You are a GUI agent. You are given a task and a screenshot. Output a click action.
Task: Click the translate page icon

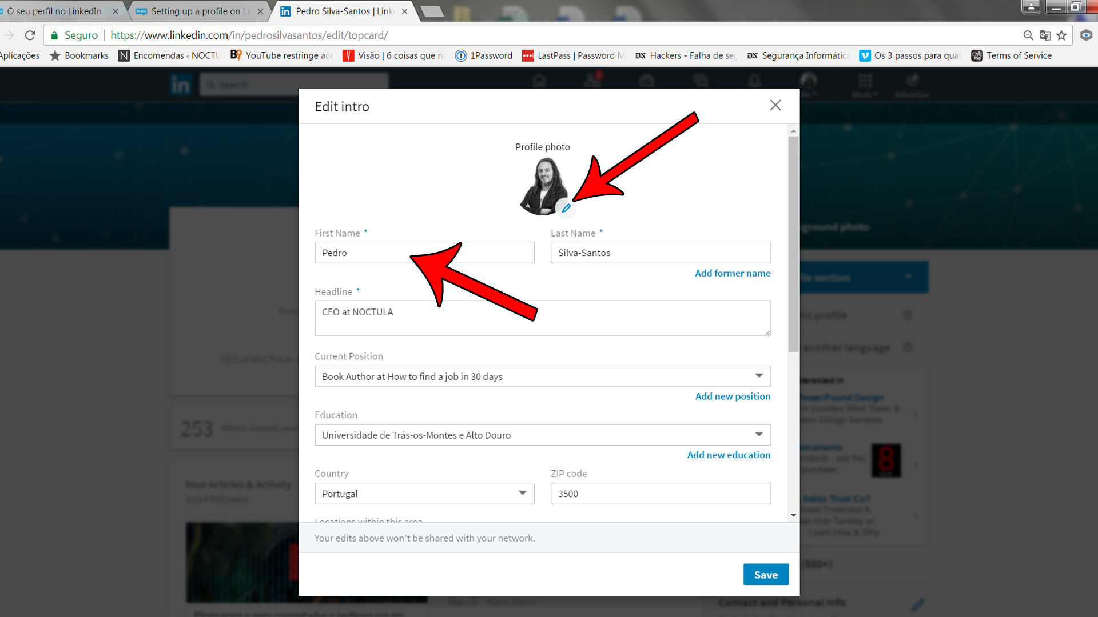[1045, 35]
